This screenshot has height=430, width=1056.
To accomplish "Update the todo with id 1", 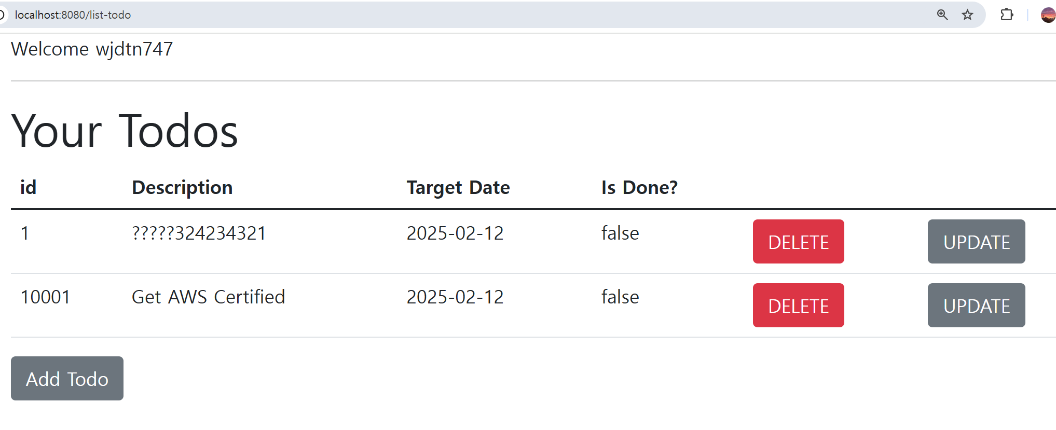I will pyautogui.click(x=976, y=242).
